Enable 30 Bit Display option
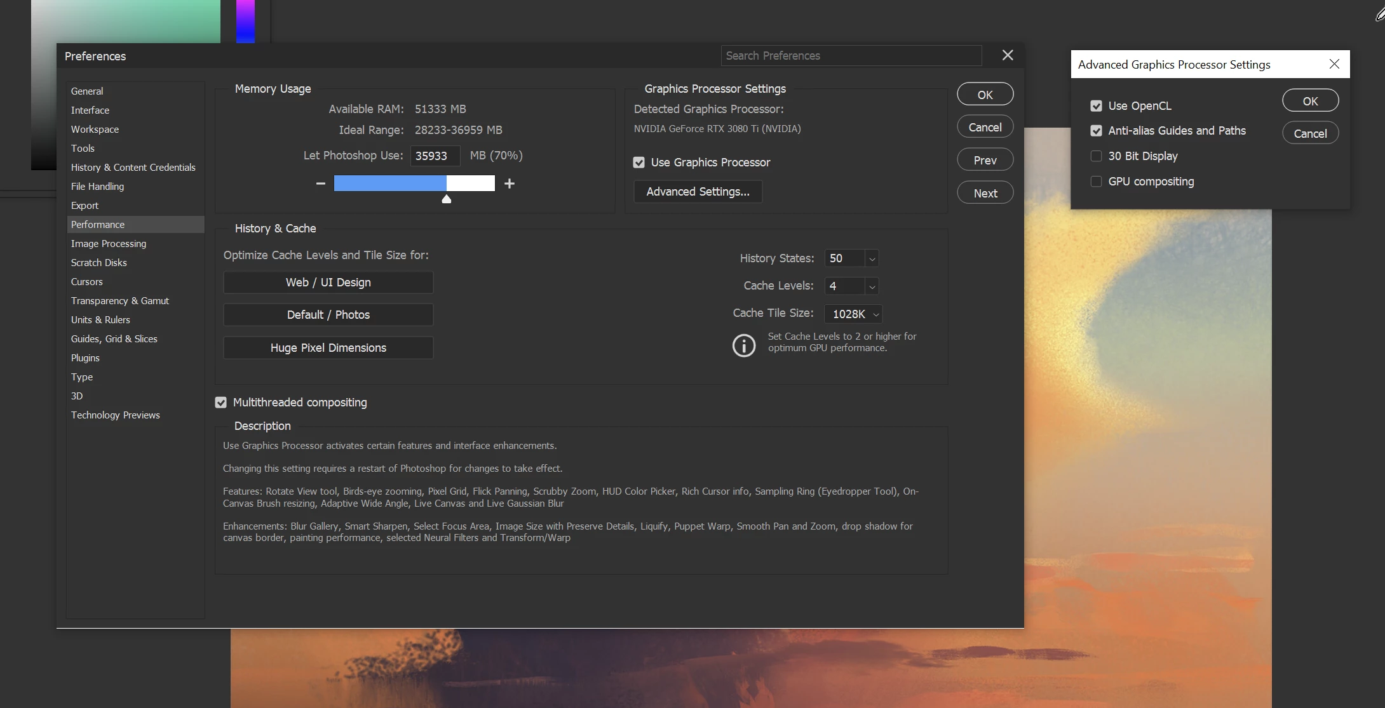The width and height of the screenshot is (1385, 708). (1096, 156)
